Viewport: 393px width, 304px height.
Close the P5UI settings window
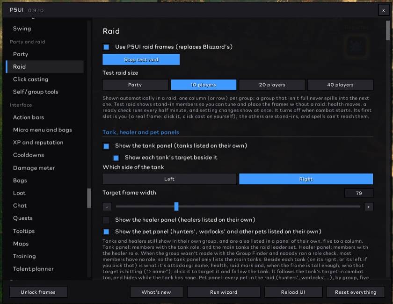click(383, 11)
